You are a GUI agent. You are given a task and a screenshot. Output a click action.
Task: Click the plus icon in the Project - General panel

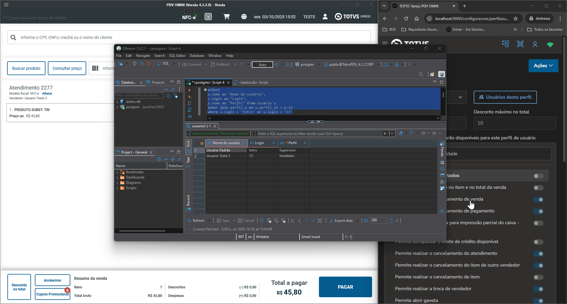click(173, 159)
